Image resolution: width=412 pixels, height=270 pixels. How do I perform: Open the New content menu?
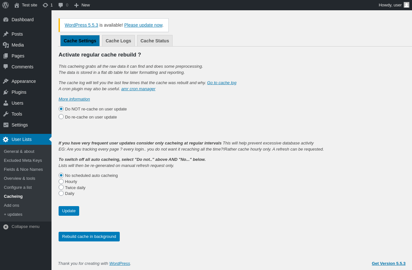point(82,5)
